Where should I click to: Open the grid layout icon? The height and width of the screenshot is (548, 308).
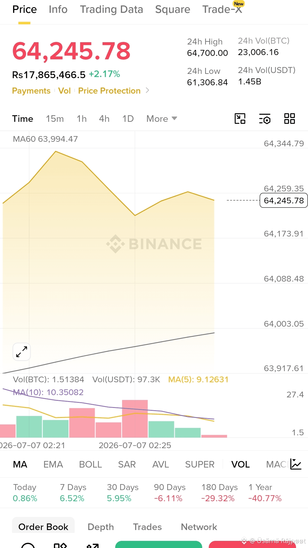point(289,119)
